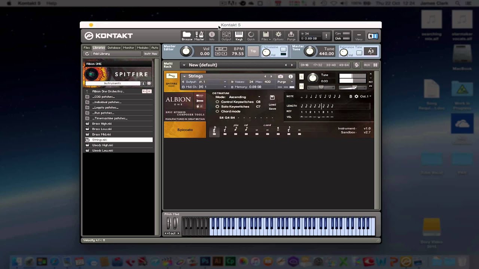Viewport: 479px width, 269px height.
Task: Select the c.sord articulation icon
Action: coord(267,130)
